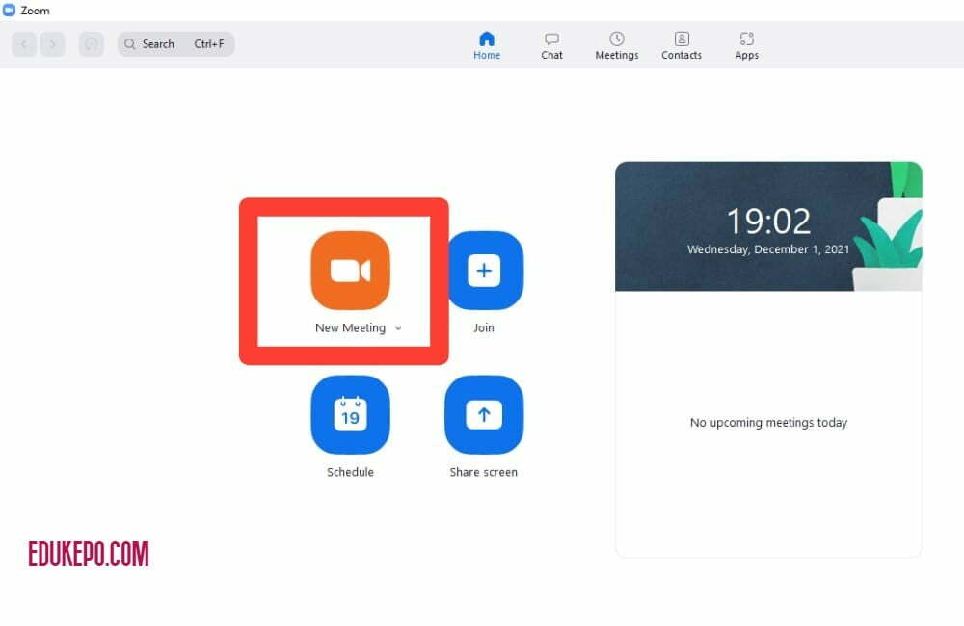The width and height of the screenshot is (964, 626).
Task: Switch to the Home tab
Action: pyautogui.click(x=487, y=45)
